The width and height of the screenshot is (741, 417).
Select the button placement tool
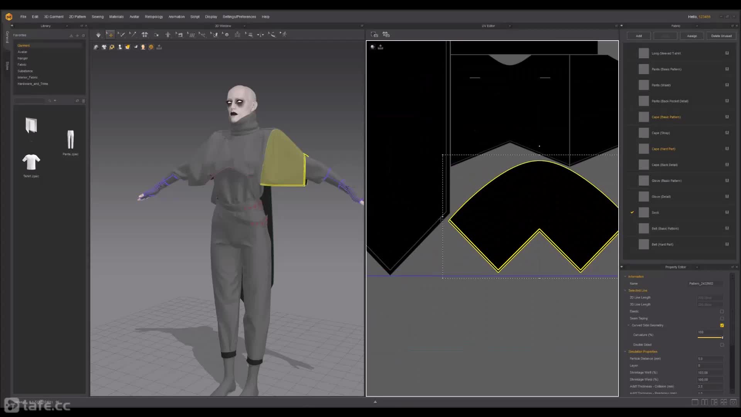(x=226, y=35)
